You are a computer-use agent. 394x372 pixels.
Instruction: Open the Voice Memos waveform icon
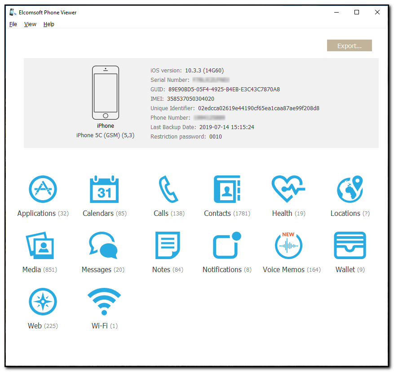pos(288,246)
